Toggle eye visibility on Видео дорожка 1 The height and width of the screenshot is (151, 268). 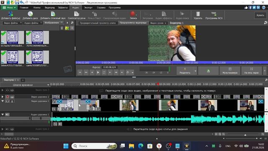tap(8, 101)
